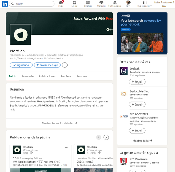Click globe visibility icon on second post

tap(99, 153)
